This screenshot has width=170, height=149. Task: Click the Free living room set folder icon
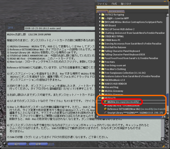(x=103, y=65)
